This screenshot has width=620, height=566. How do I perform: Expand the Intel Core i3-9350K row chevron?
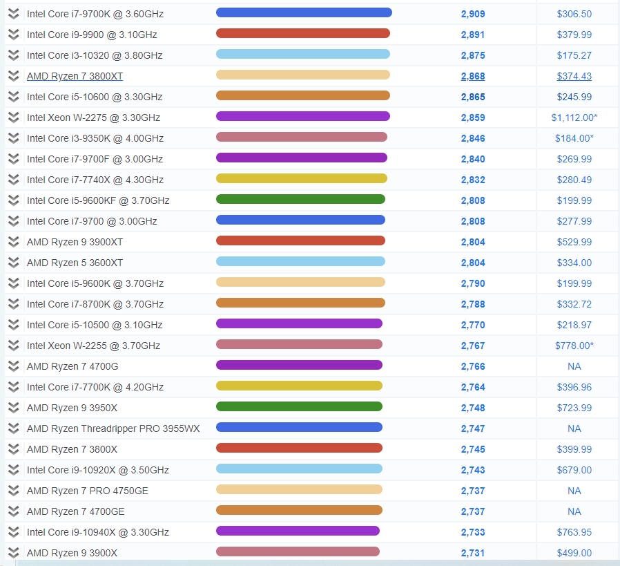coord(13,138)
